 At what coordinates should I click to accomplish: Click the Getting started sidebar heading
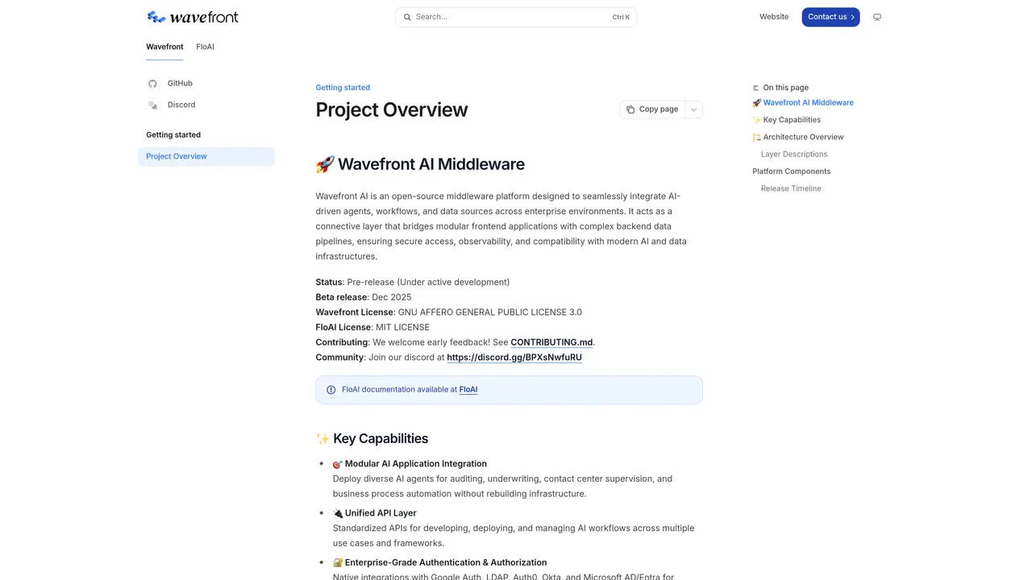pos(173,135)
